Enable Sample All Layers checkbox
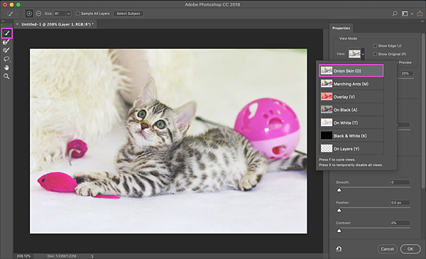Image resolution: width=426 pixels, height=259 pixels. click(x=78, y=13)
